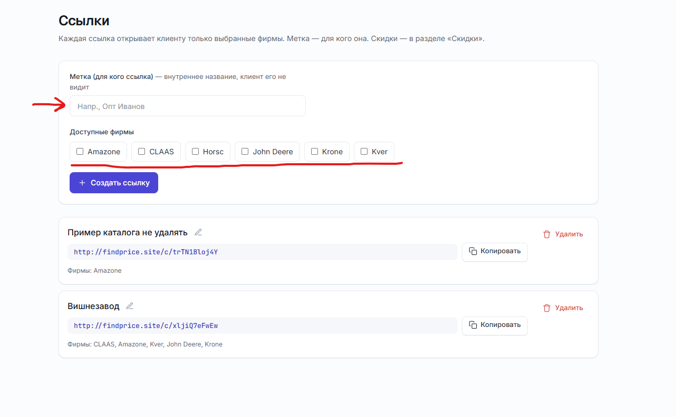676x417 pixels.
Task: Copy the trTN1Bloj4Y link
Action: [x=495, y=252]
